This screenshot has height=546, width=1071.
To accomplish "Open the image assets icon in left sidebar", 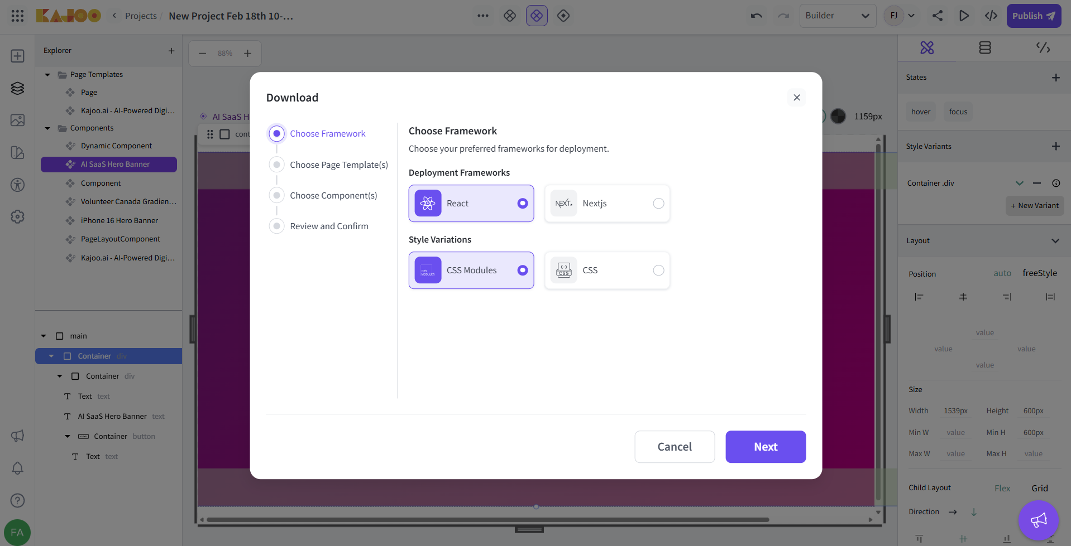I will pyautogui.click(x=17, y=120).
